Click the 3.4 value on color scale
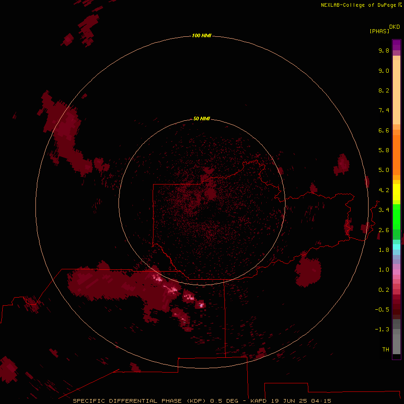Screen dimensions: 404x404 coord(384,210)
